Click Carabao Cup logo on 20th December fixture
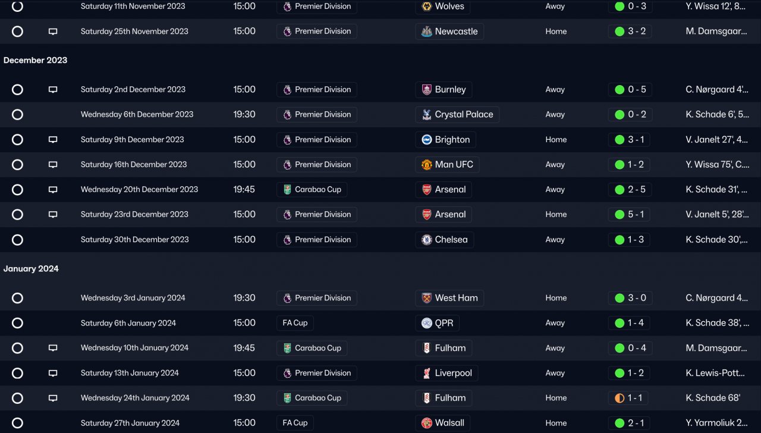Screen dimensions: 761x433 (287, 190)
